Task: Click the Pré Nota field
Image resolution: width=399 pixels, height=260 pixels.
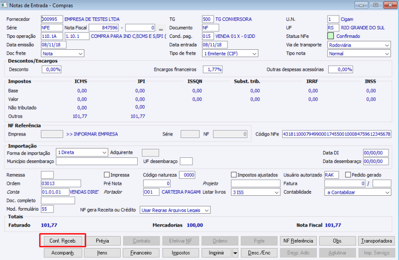Action: pos(157,183)
